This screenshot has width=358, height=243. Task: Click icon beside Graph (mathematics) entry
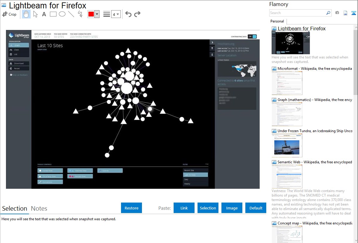(x=274, y=100)
